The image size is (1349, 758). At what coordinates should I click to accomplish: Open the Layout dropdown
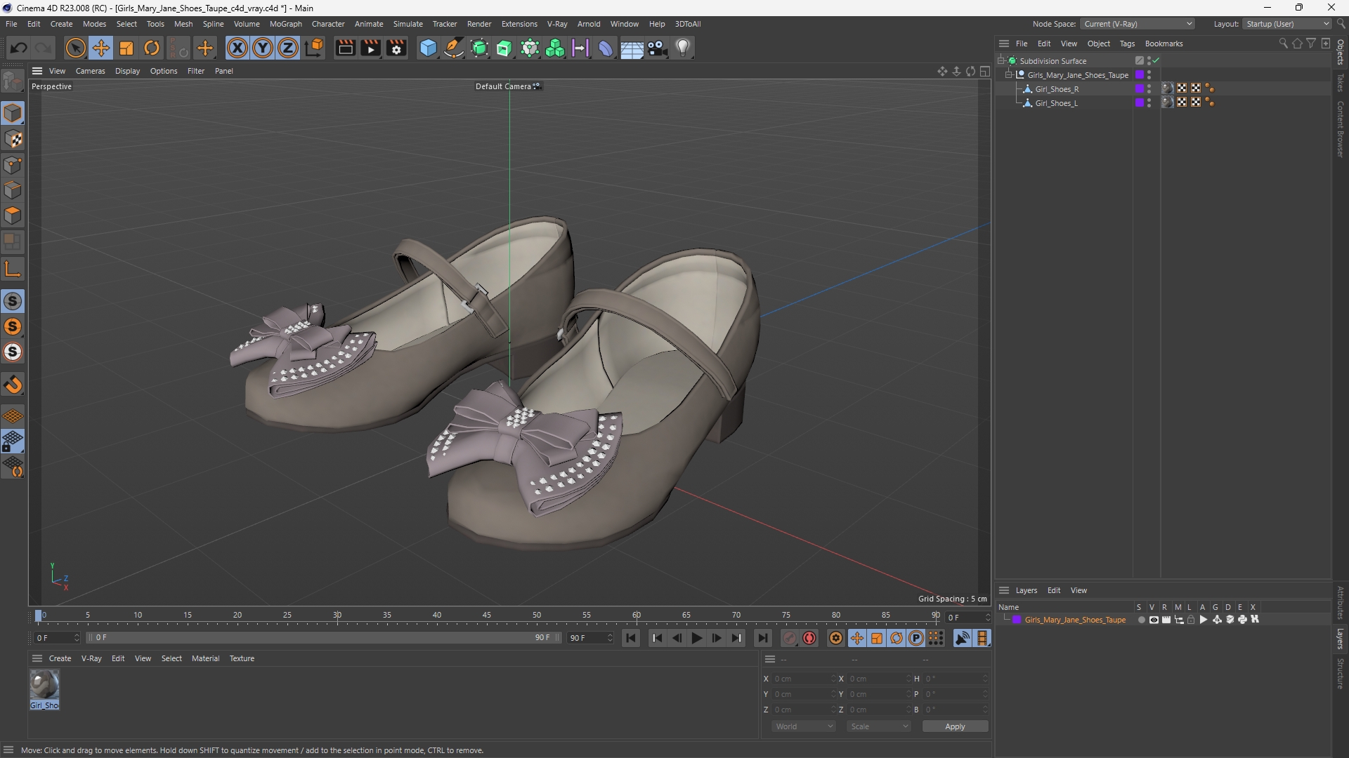[x=1287, y=24]
